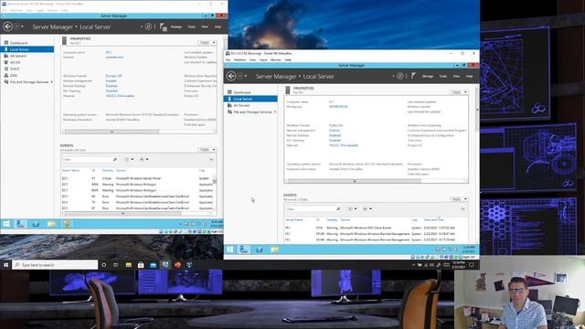Open Machine menu in FS1 VirtualBox window
The image size is (585, 329).
pyautogui.click(x=239, y=59)
